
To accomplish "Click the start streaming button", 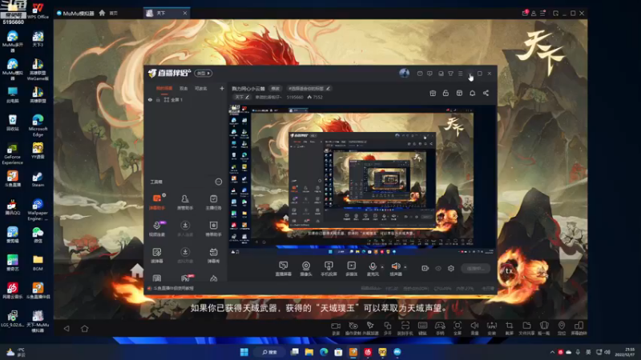I will point(475,268).
